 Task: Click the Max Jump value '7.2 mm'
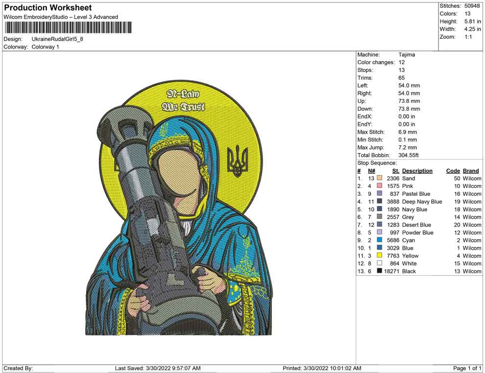pyautogui.click(x=408, y=147)
